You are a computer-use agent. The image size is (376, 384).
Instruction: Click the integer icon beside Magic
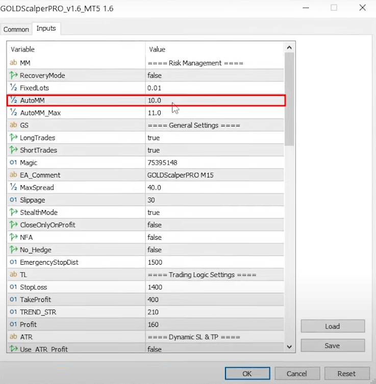pyautogui.click(x=13, y=162)
